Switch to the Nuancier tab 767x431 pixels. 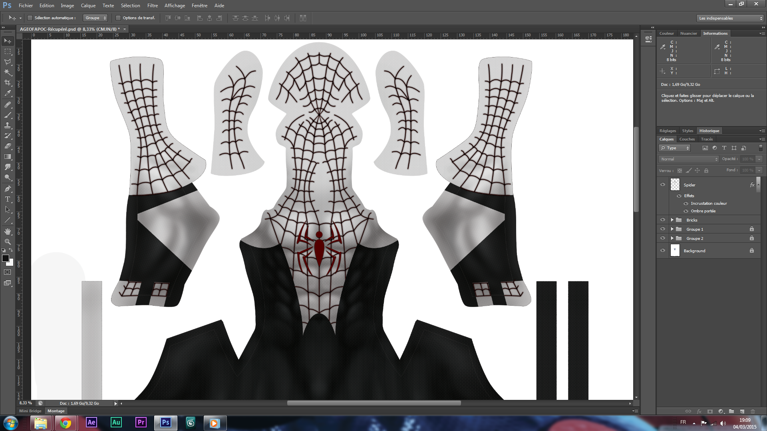point(688,34)
